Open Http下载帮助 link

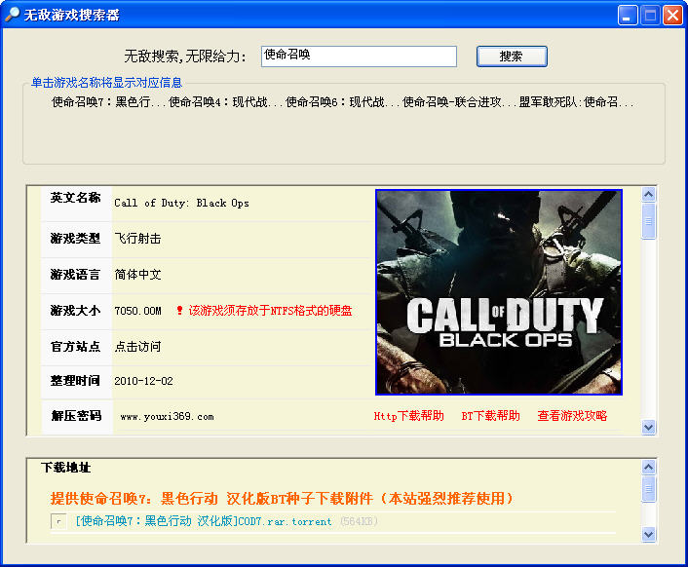[409, 416]
